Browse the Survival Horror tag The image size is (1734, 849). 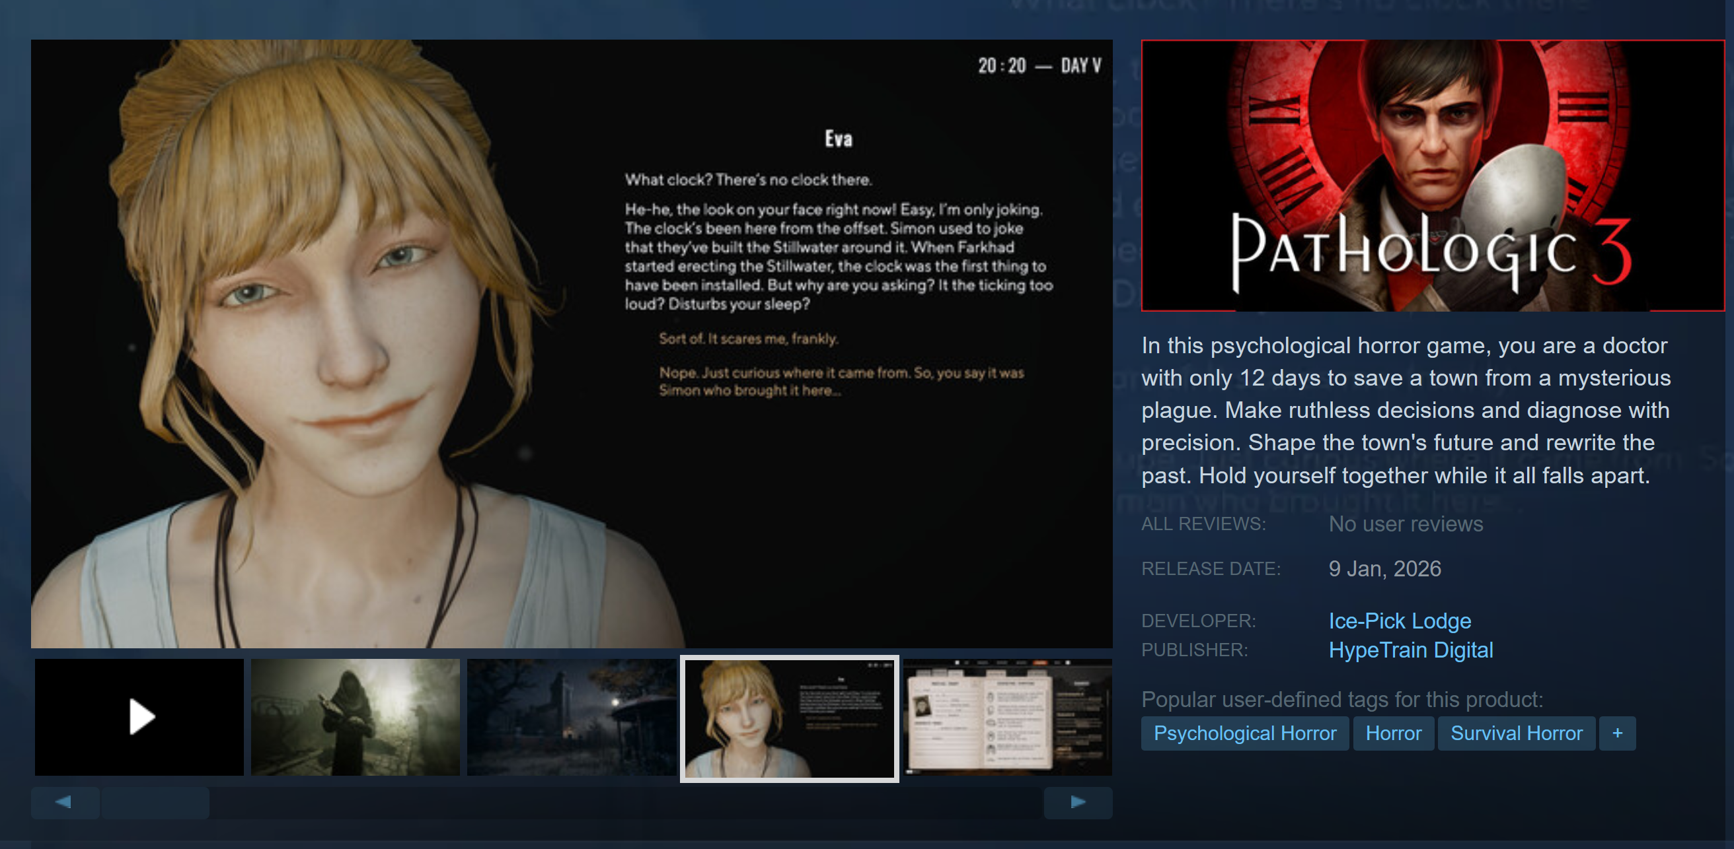(1516, 733)
